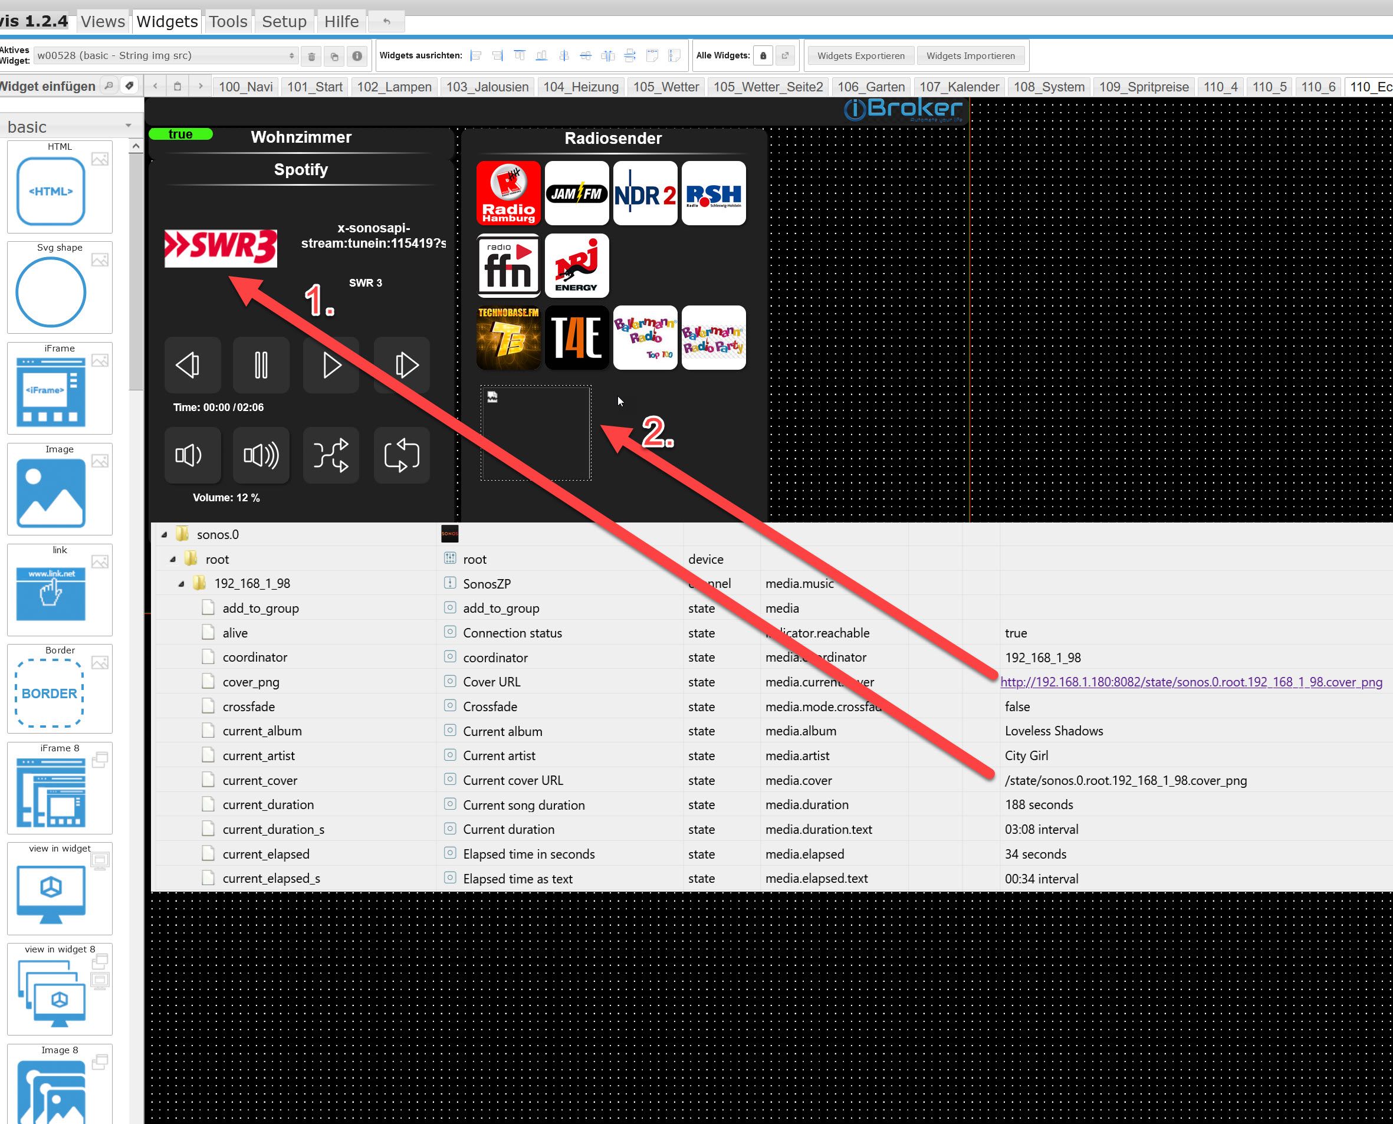The width and height of the screenshot is (1393, 1124).
Task: Duplicate the active widget via the copy icon
Action: point(334,57)
